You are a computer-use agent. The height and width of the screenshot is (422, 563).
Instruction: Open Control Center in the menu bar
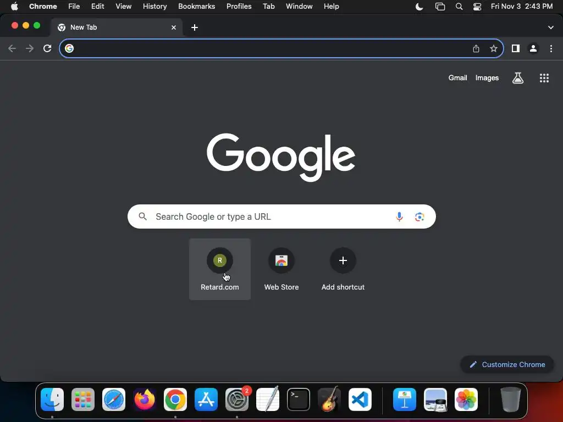click(477, 7)
